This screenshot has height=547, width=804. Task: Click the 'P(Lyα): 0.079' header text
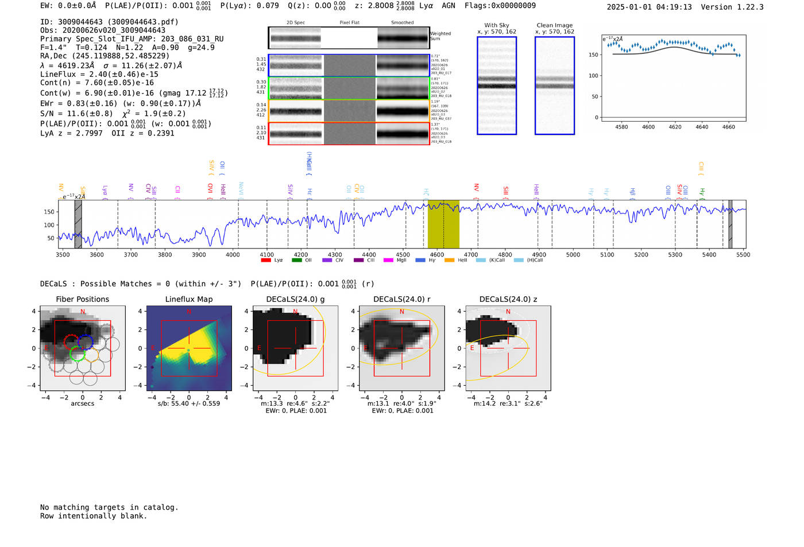pos(250,6)
